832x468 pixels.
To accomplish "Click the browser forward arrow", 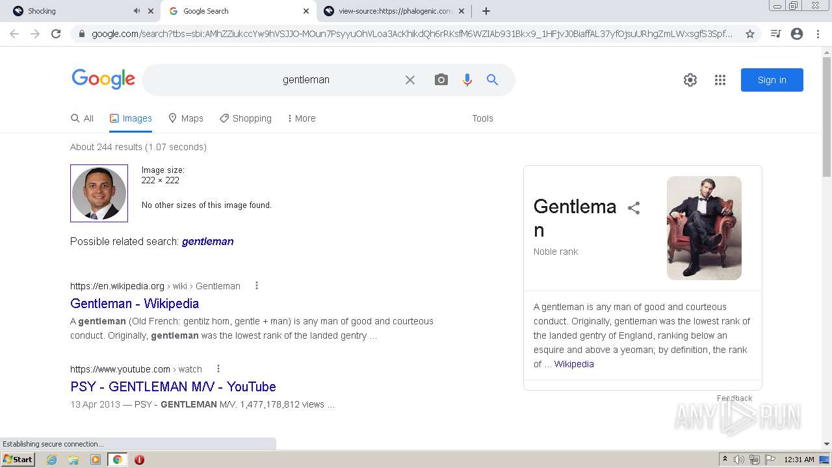I will click(35, 34).
